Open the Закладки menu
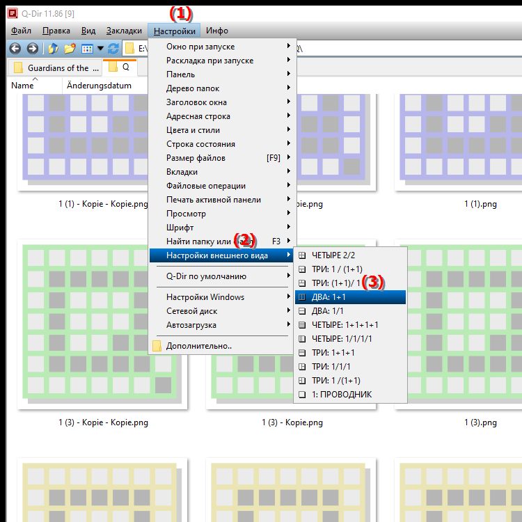 click(124, 31)
